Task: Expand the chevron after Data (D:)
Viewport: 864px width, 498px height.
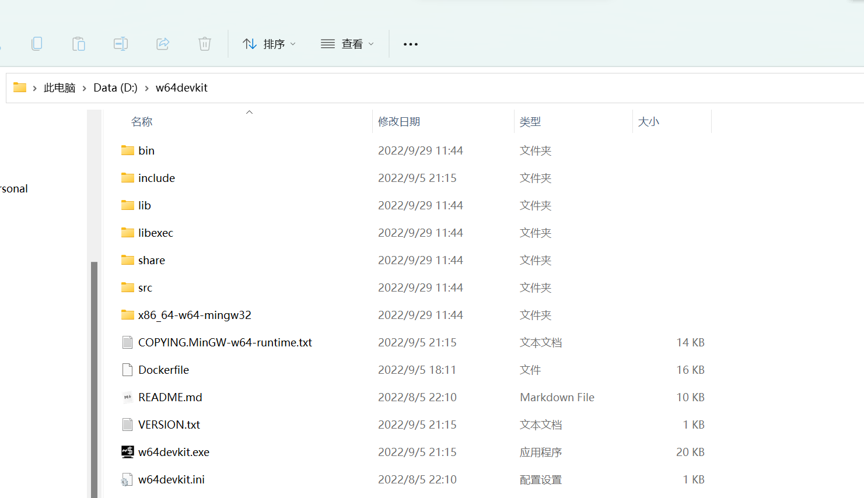Action: point(146,88)
